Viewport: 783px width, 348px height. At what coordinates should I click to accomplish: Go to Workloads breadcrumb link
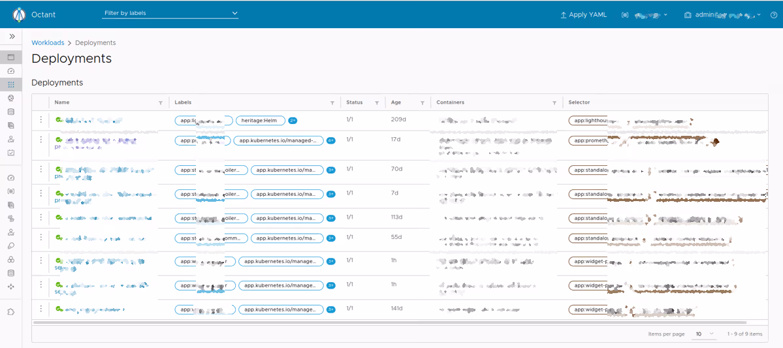(48, 43)
